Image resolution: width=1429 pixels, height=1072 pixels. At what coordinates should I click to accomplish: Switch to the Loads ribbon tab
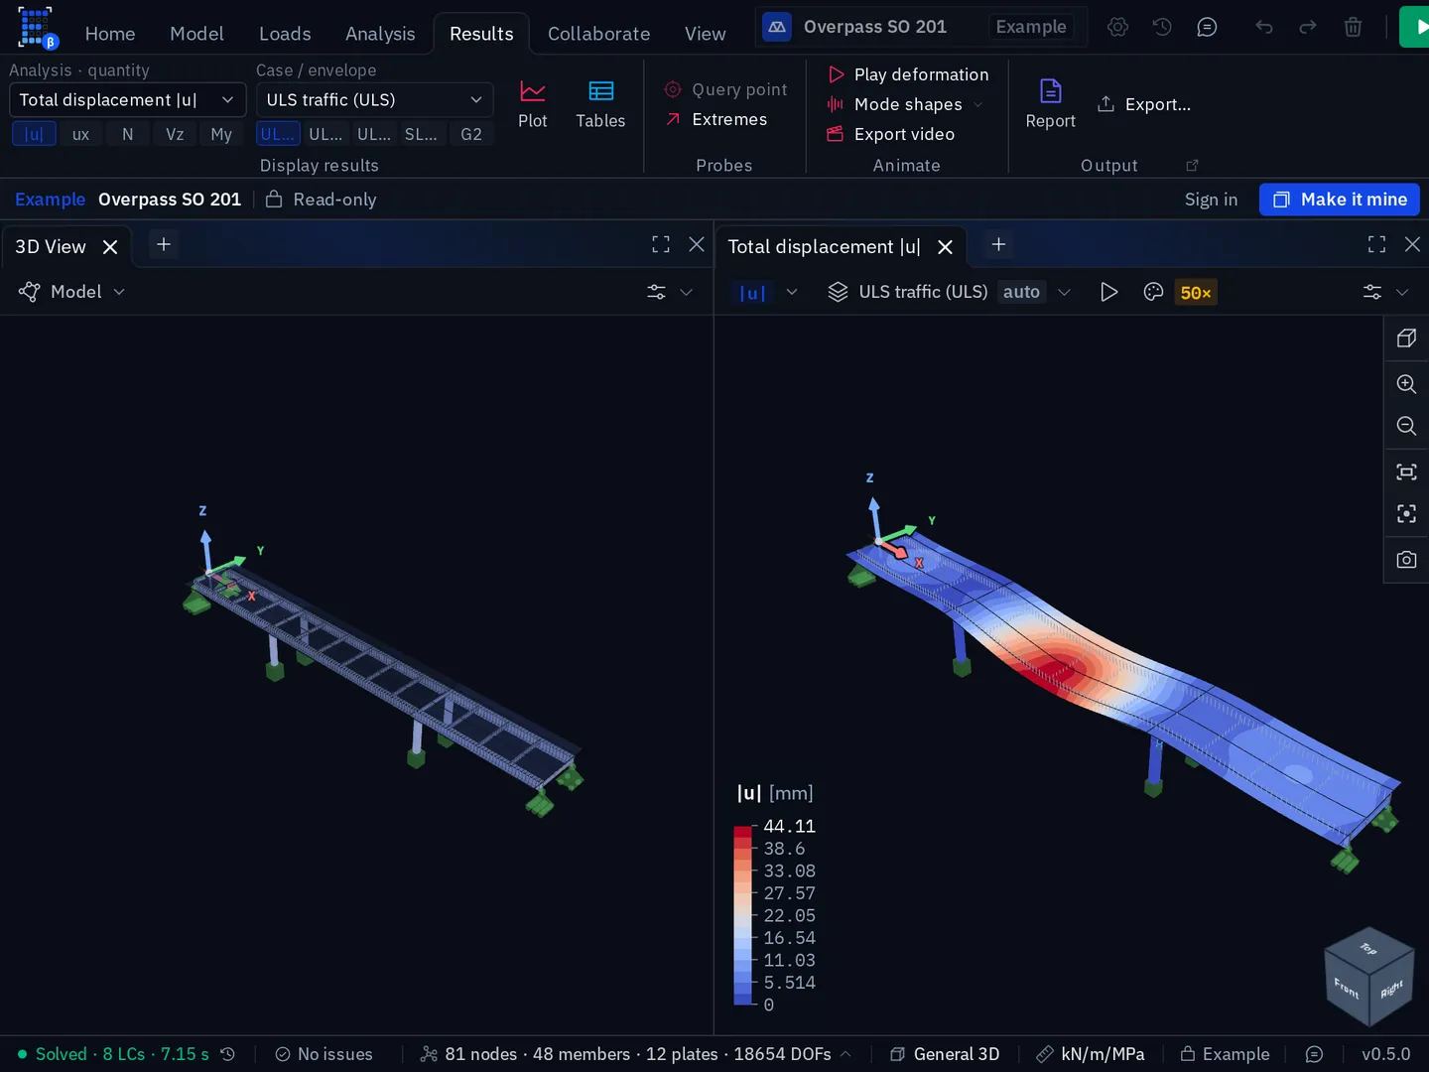[285, 34]
